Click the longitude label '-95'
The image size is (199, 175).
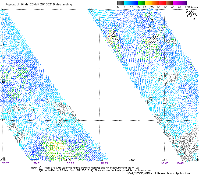point(164,160)
